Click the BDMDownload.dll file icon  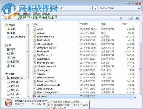(35, 48)
